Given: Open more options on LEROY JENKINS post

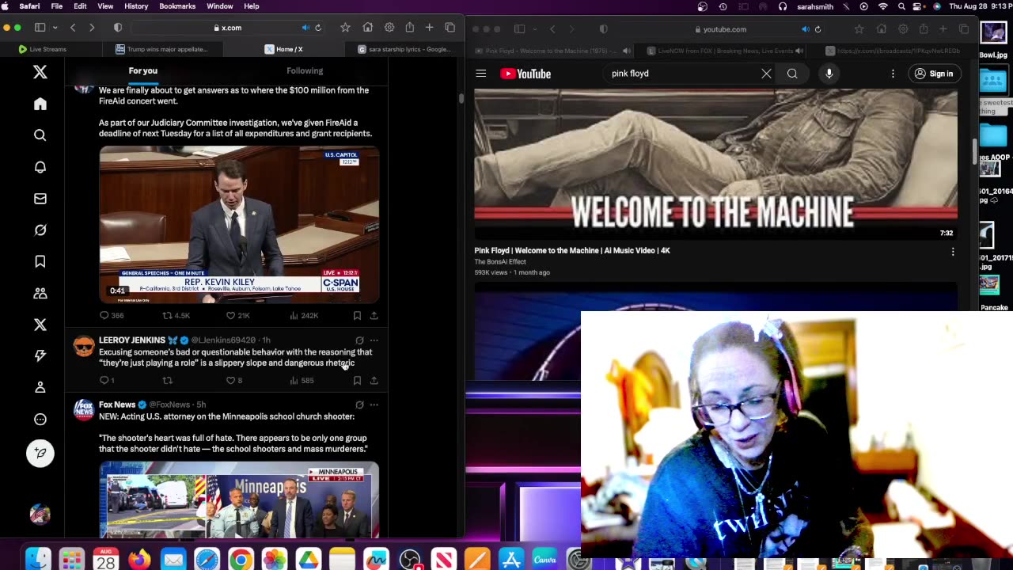Looking at the screenshot, I should point(374,340).
